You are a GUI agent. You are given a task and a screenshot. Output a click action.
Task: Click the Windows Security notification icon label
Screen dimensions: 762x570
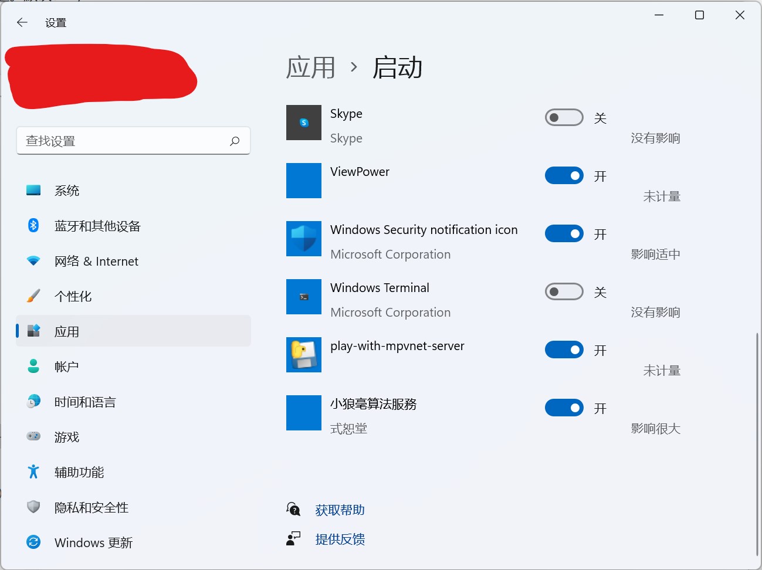click(x=424, y=230)
